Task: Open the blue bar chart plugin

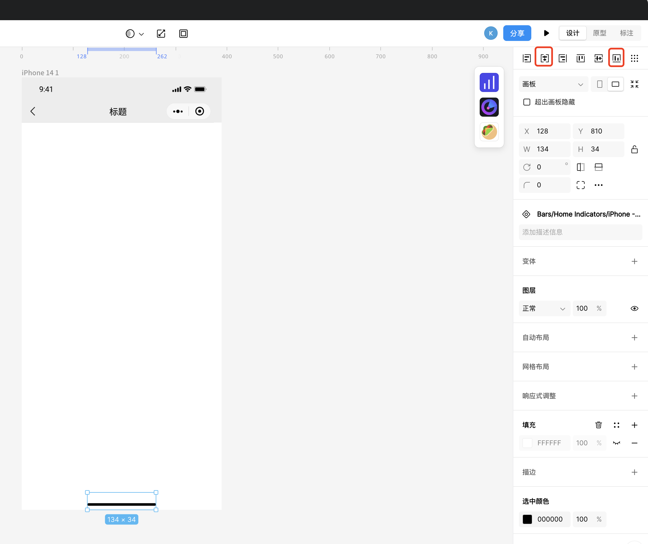Action: click(489, 82)
